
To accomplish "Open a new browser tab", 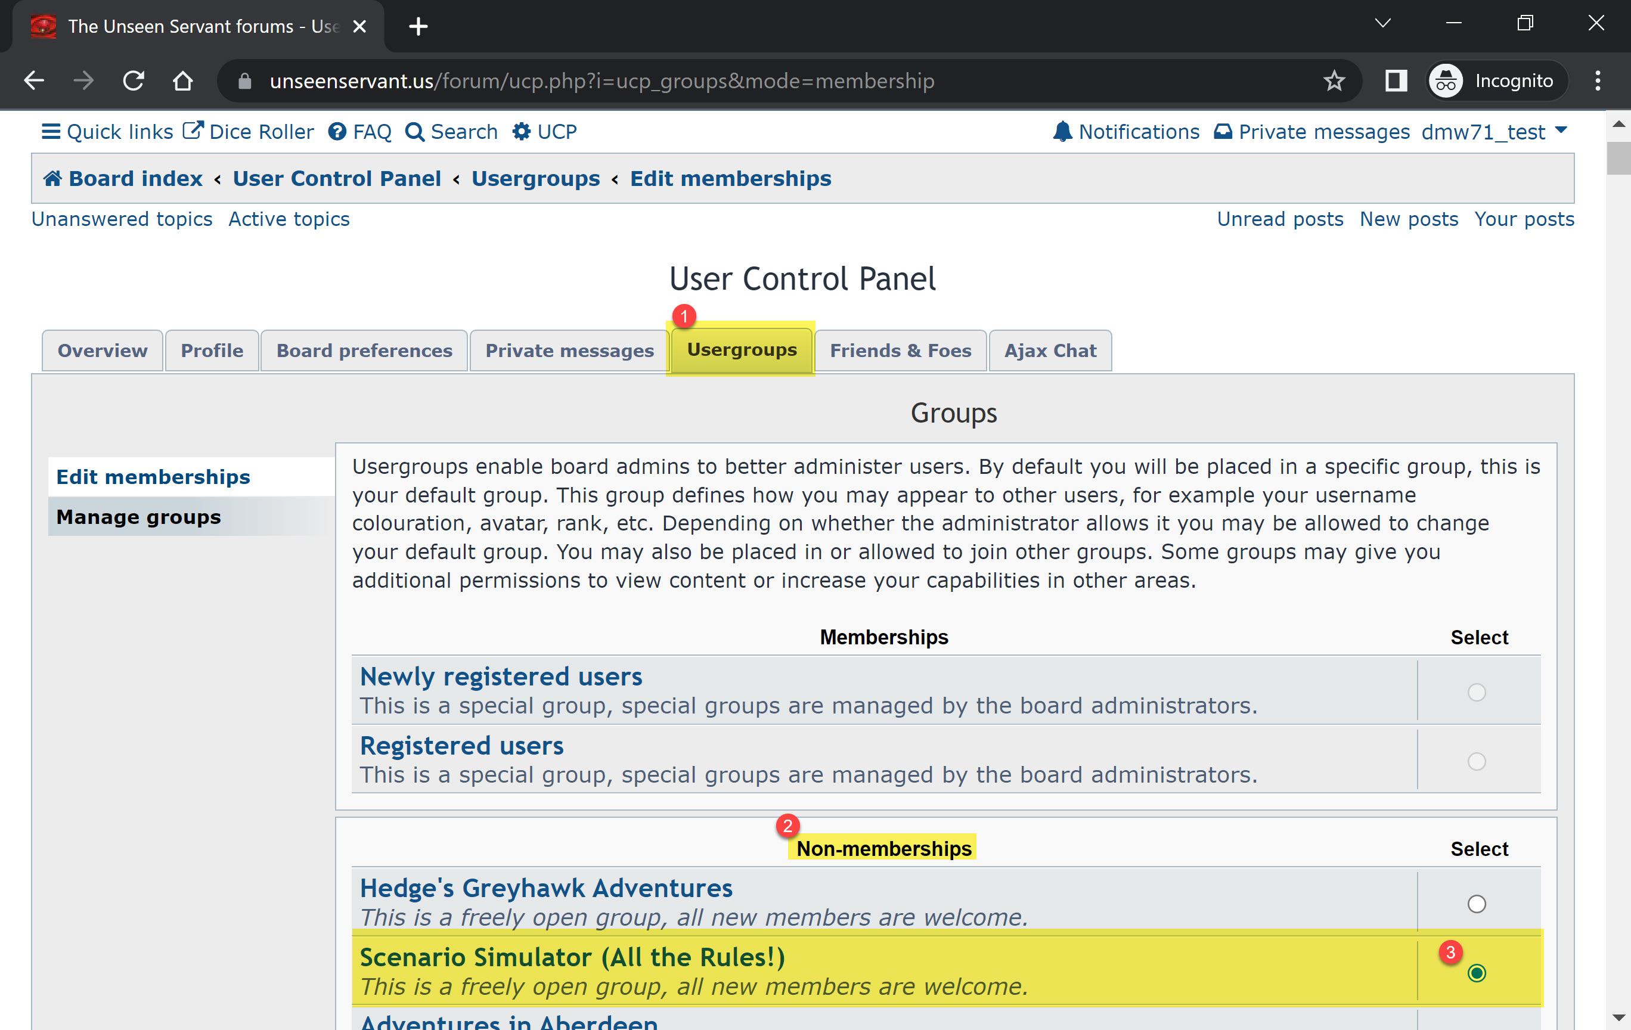I will (x=418, y=26).
